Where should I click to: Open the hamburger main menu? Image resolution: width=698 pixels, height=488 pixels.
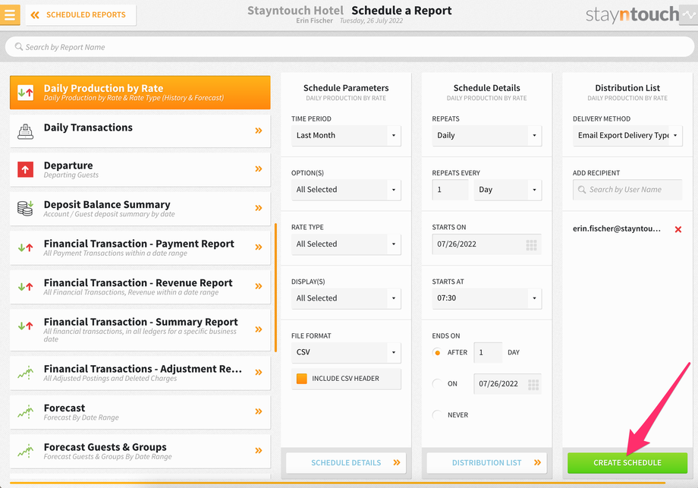tap(9, 14)
